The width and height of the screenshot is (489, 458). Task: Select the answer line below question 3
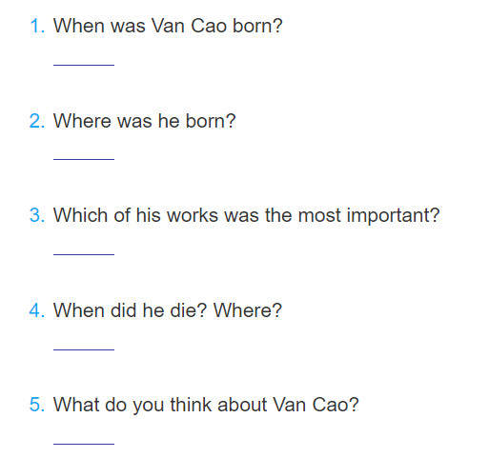pos(84,254)
